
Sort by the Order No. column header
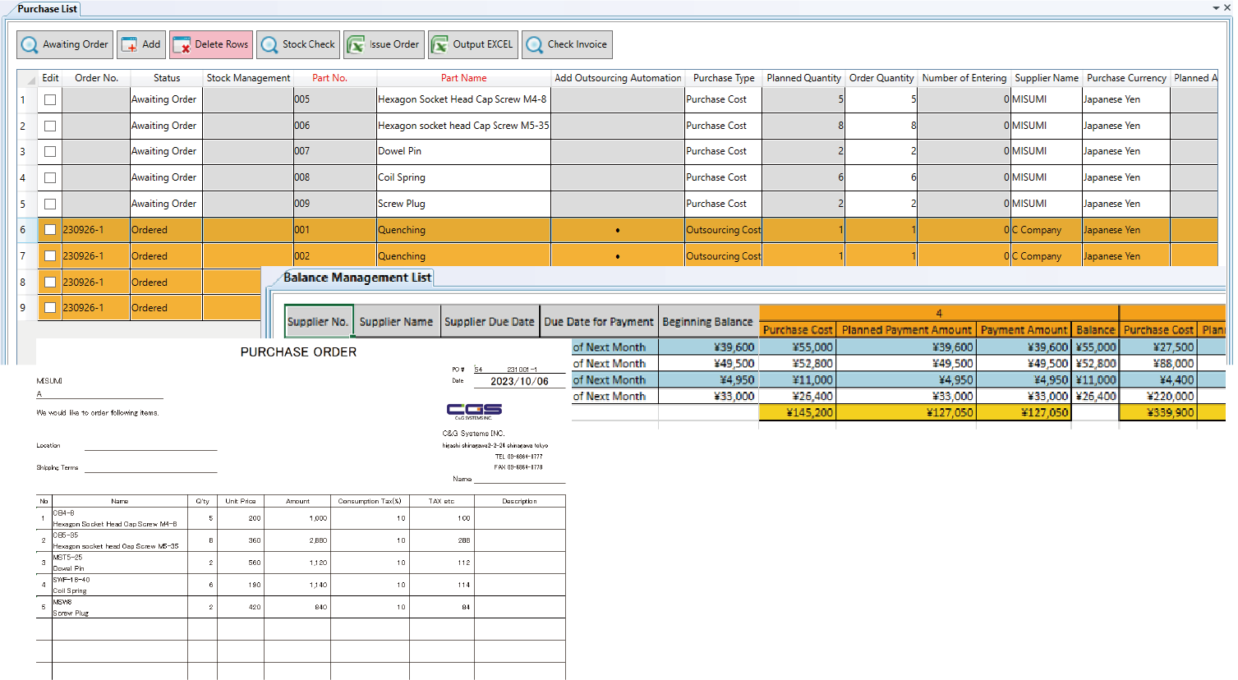click(96, 78)
